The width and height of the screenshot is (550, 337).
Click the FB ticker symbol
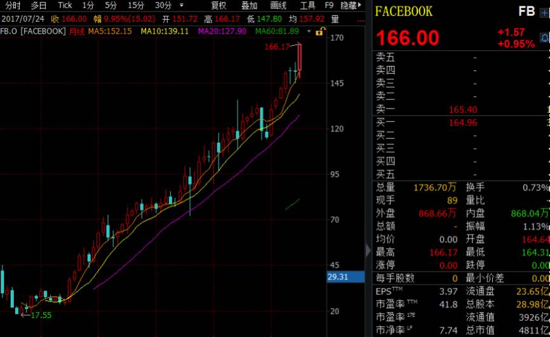(527, 11)
